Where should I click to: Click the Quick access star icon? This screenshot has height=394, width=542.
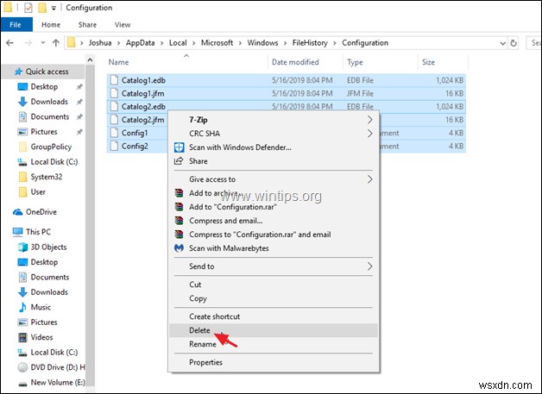point(18,72)
